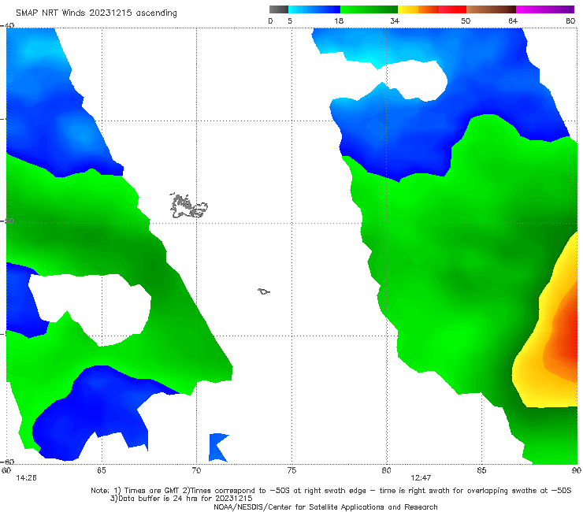
Task: Click the small blue patch near the bottom at longitude 71
Action: (218, 447)
